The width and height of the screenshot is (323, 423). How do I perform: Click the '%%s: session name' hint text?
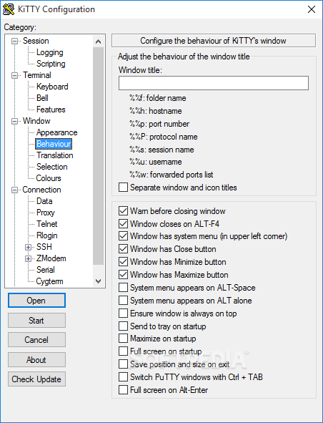(161, 150)
